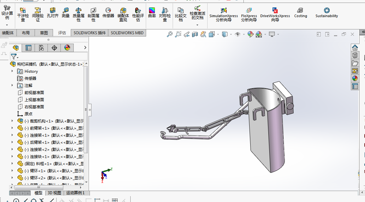Open the 质量属性 mass properties tool
Viewport: 365px width, 202px height.
tap(79, 14)
